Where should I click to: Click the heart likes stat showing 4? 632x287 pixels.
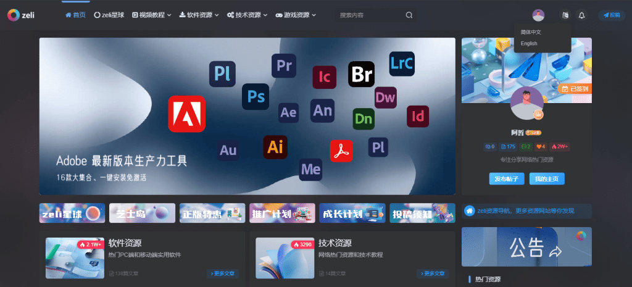[541, 147]
